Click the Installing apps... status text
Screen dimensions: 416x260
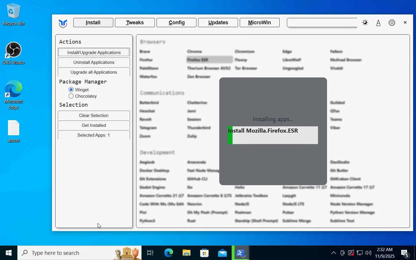click(x=273, y=119)
